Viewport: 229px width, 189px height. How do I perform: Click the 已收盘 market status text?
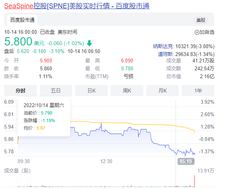(47, 32)
